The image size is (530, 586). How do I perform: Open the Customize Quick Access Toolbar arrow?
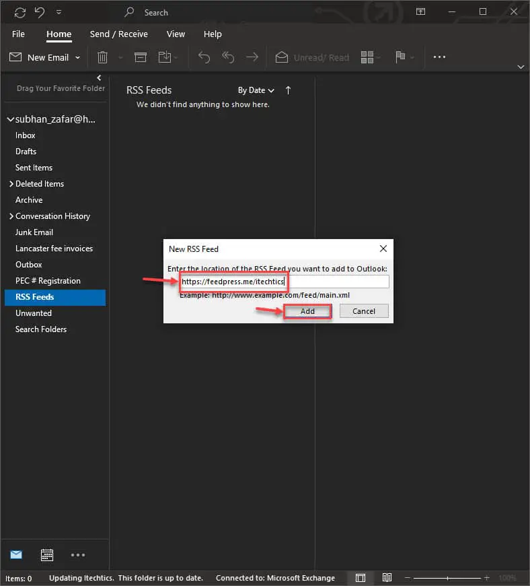pyautogui.click(x=59, y=12)
